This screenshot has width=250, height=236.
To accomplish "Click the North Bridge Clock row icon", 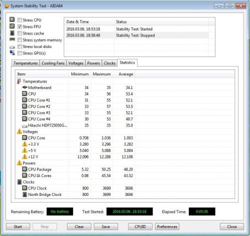I will [24, 194].
